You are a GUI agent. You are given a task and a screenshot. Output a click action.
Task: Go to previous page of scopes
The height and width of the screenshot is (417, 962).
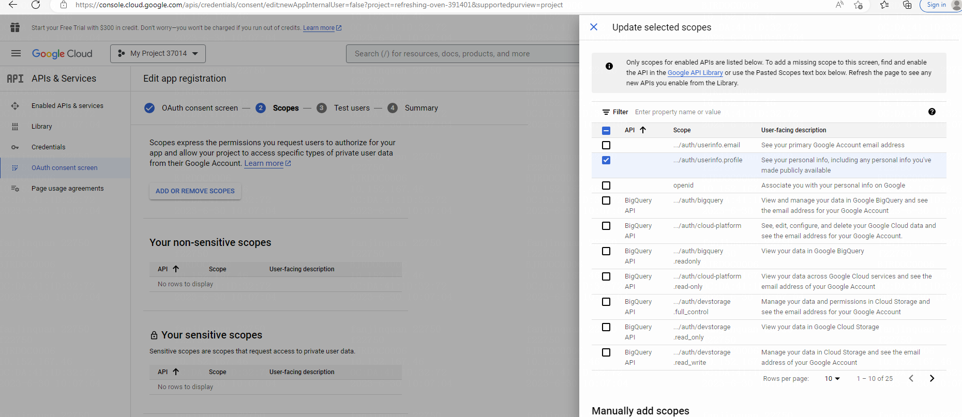(x=911, y=378)
